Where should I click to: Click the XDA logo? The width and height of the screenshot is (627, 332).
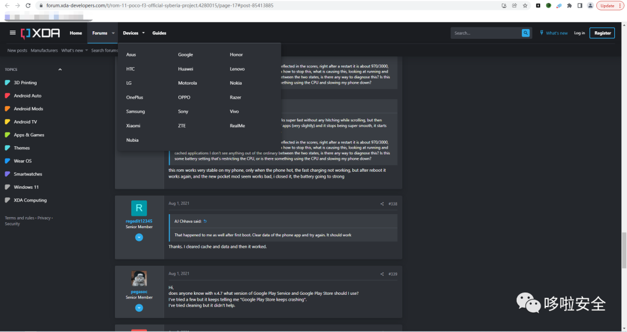(x=41, y=33)
